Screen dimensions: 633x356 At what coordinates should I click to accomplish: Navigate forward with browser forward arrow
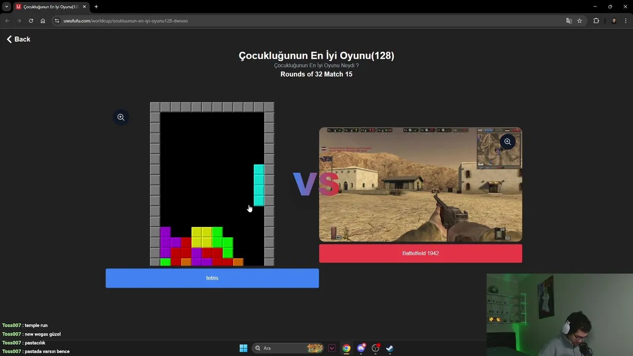pos(19,21)
